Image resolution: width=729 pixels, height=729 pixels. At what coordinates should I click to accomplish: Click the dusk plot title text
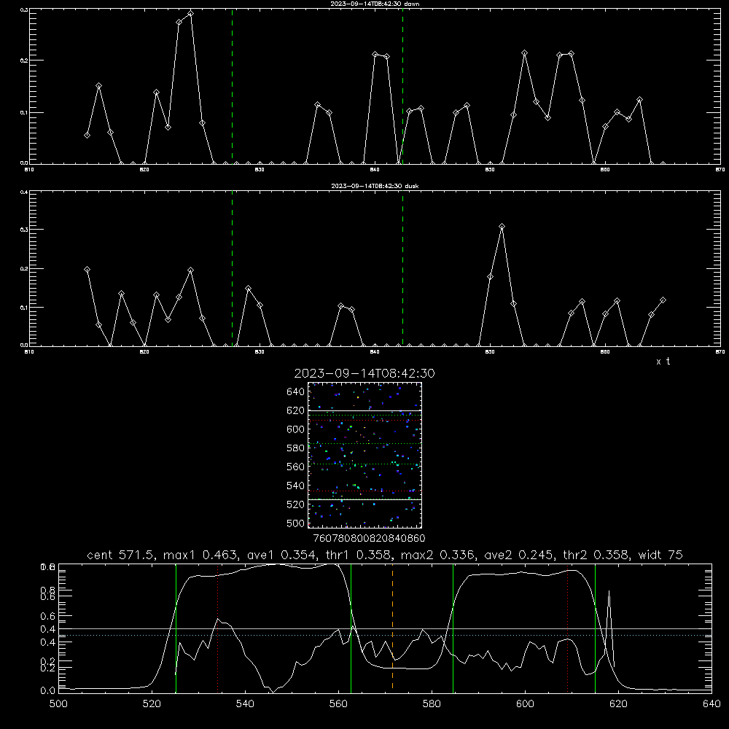point(375,186)
